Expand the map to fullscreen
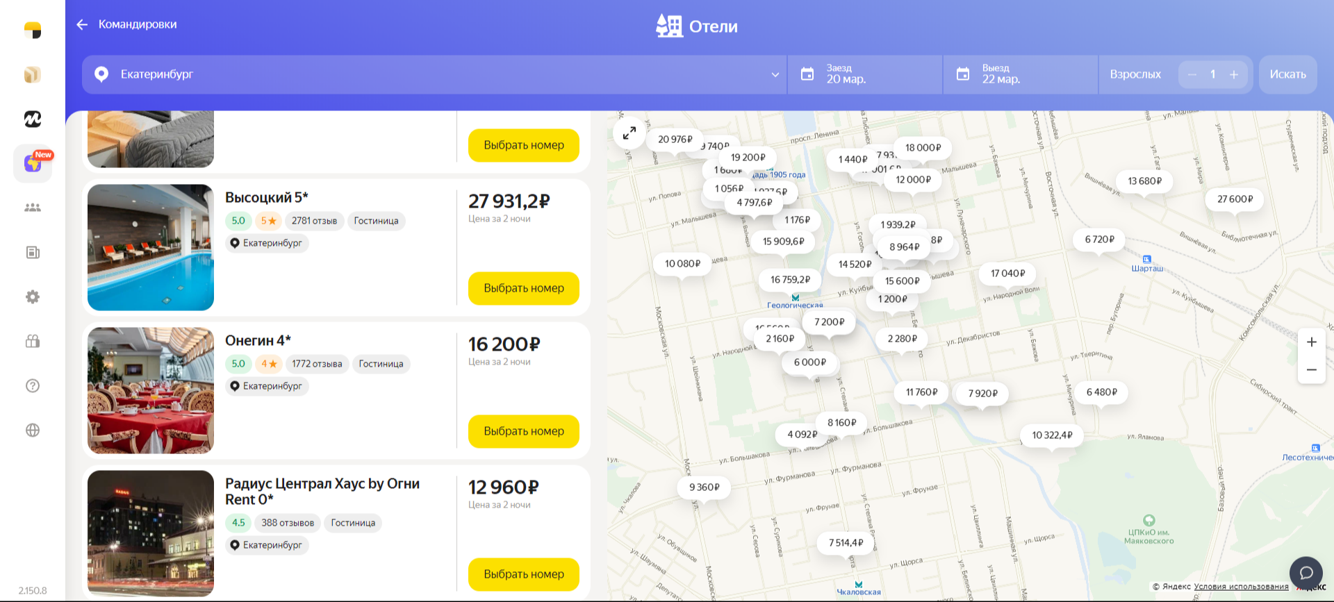This screenshot has height=602, width=1334. pos(629,133)
